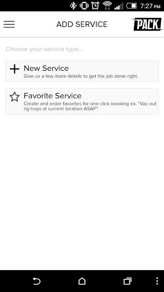164x292 pixels.
Task: Tap the alarm clock status icon
Action: [95, 6]
